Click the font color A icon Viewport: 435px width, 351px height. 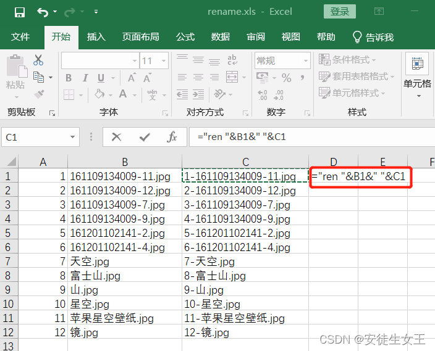click(x=123, y=94)
